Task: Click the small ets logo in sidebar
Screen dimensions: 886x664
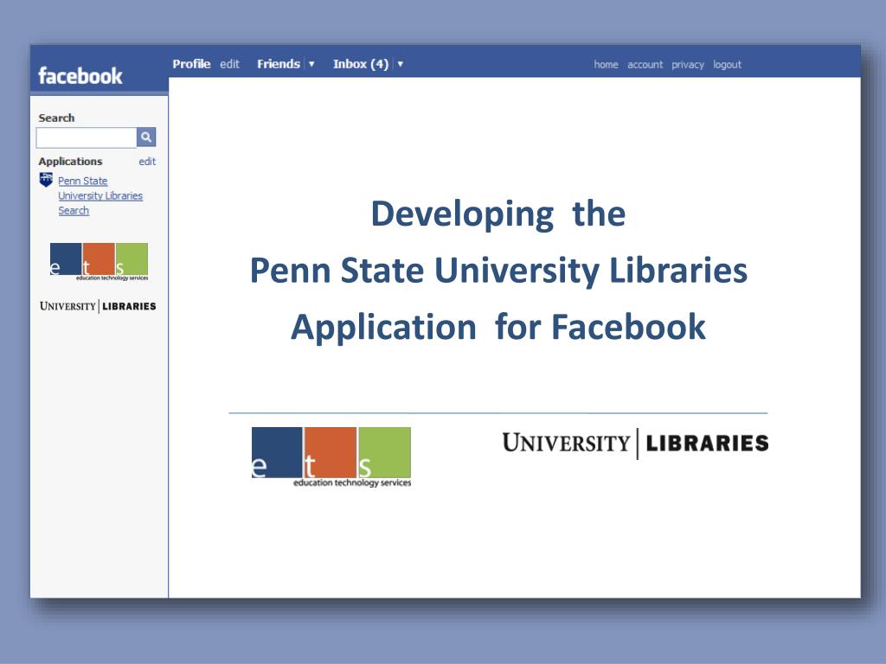Action: pyautogui.click(x=99, y=262)
